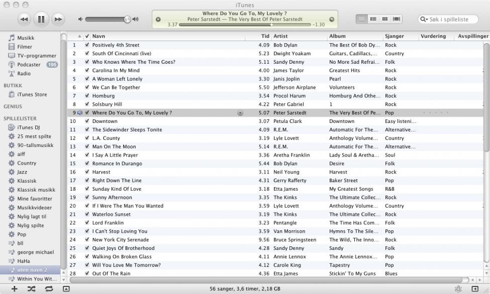This screenshot has height=294, width=490.
Task: Uncheck 'Man On The Moon' checkbox
Action: 87,146
